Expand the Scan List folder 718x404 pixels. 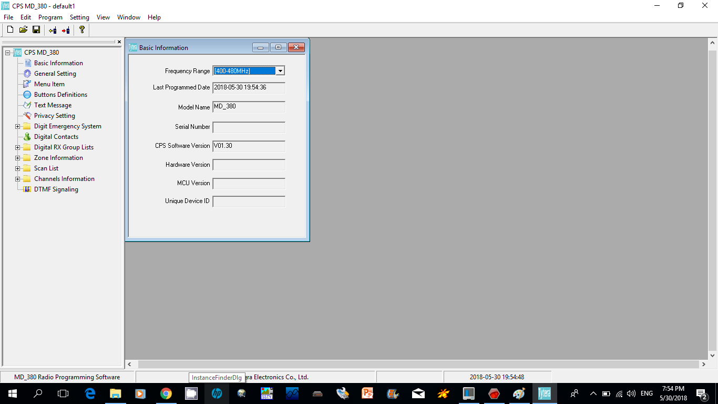(17, 168)
